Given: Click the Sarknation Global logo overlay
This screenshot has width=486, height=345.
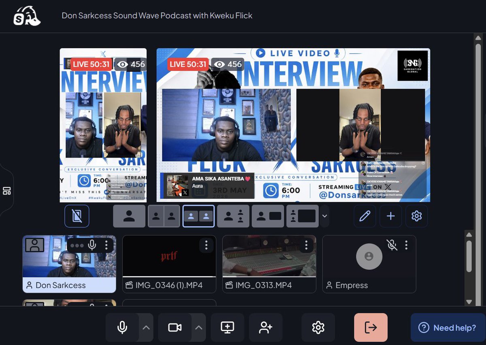Looking at the screenshot, I should (412, 66).
